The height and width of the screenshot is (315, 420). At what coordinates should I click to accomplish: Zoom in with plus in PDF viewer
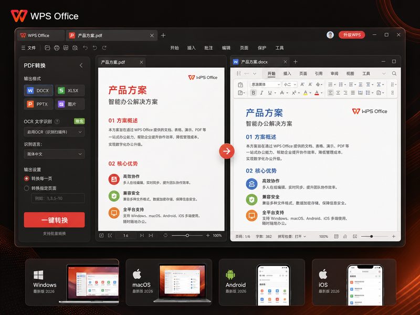tap(208, 235)
